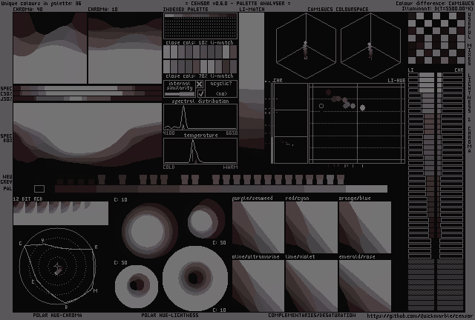The image size is (475, 320).
Task: Click the polar hue-chroma radar chart
Action: click(58, 267)
